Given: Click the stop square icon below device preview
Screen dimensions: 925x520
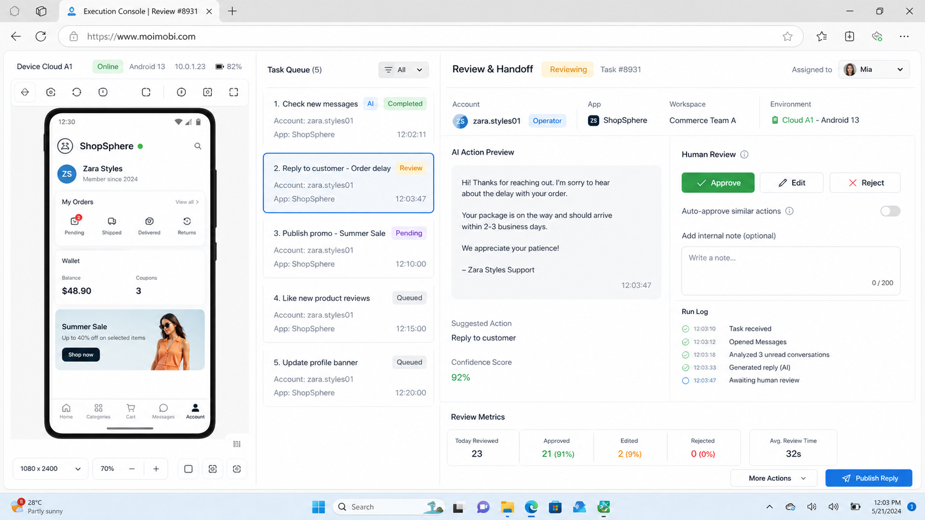Looking at the screenshot, I should [188, 469].
